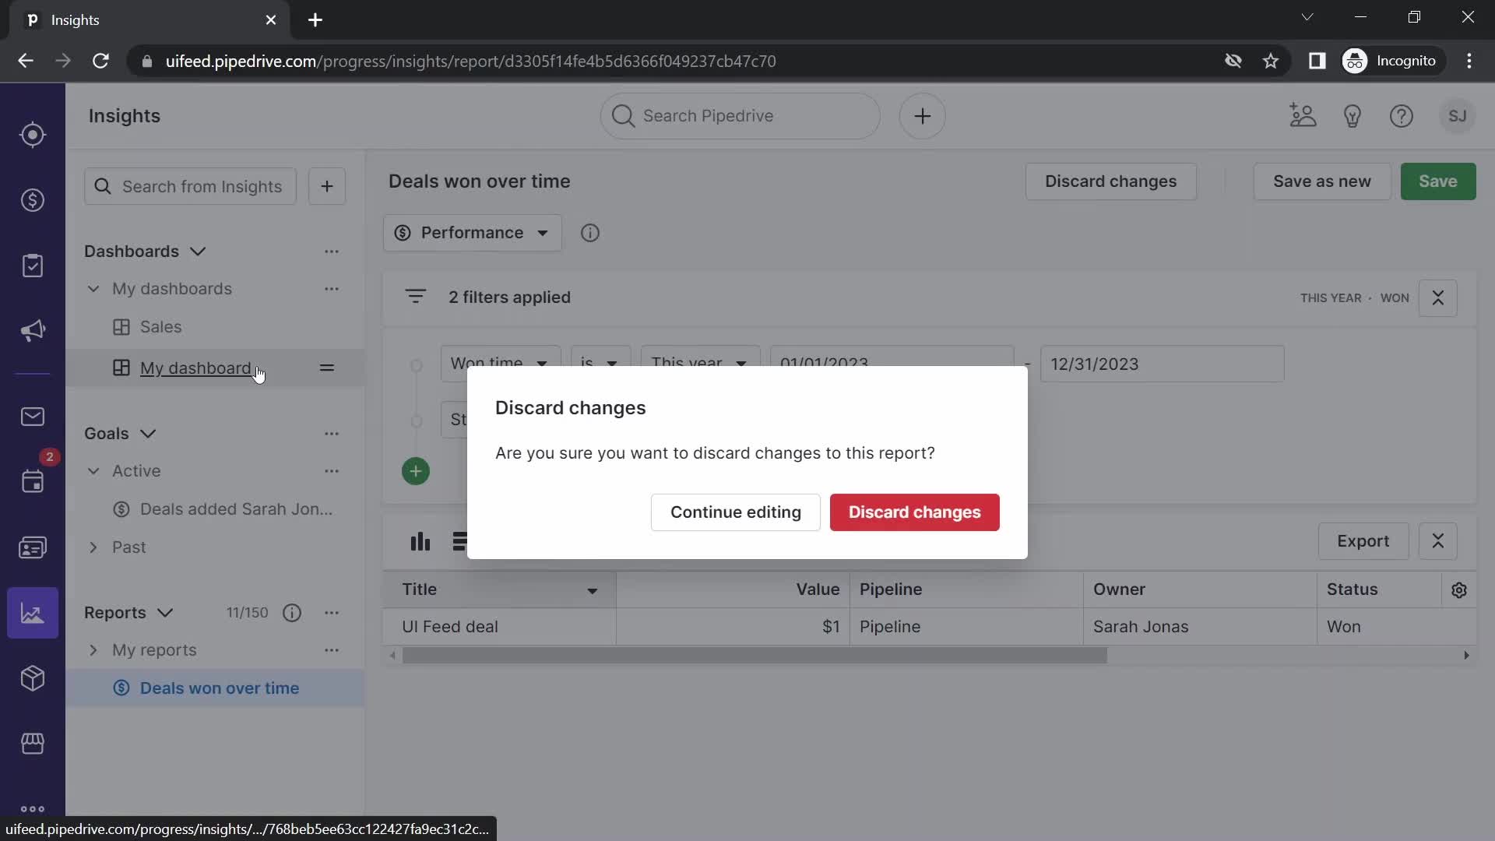
Task: Reload the browser page
Action: click(x=100, y=61)
